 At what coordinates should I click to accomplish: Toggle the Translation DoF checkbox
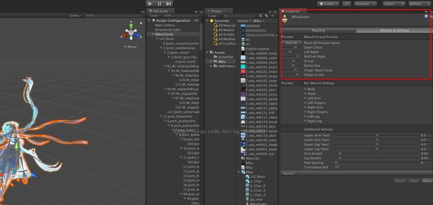(x=337, y=167)
